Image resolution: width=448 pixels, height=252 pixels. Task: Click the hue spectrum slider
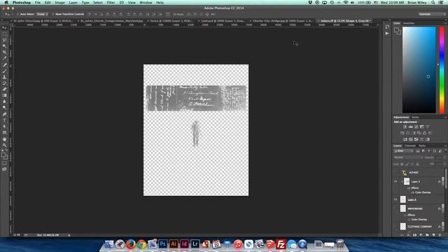442,70
